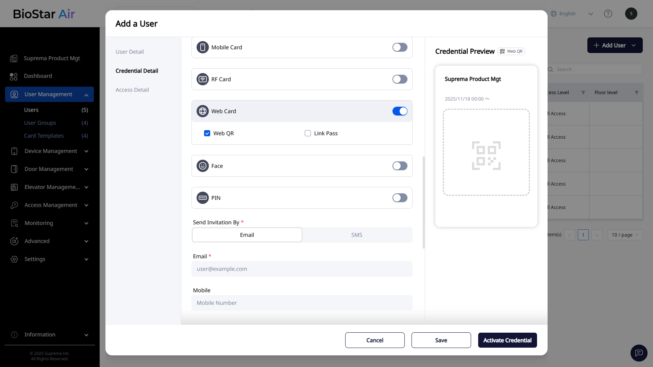Screen dimensions: 653x367
Task: Check the Link Pass checkbox
Action: pyautogui.click(x=308, y=133)
